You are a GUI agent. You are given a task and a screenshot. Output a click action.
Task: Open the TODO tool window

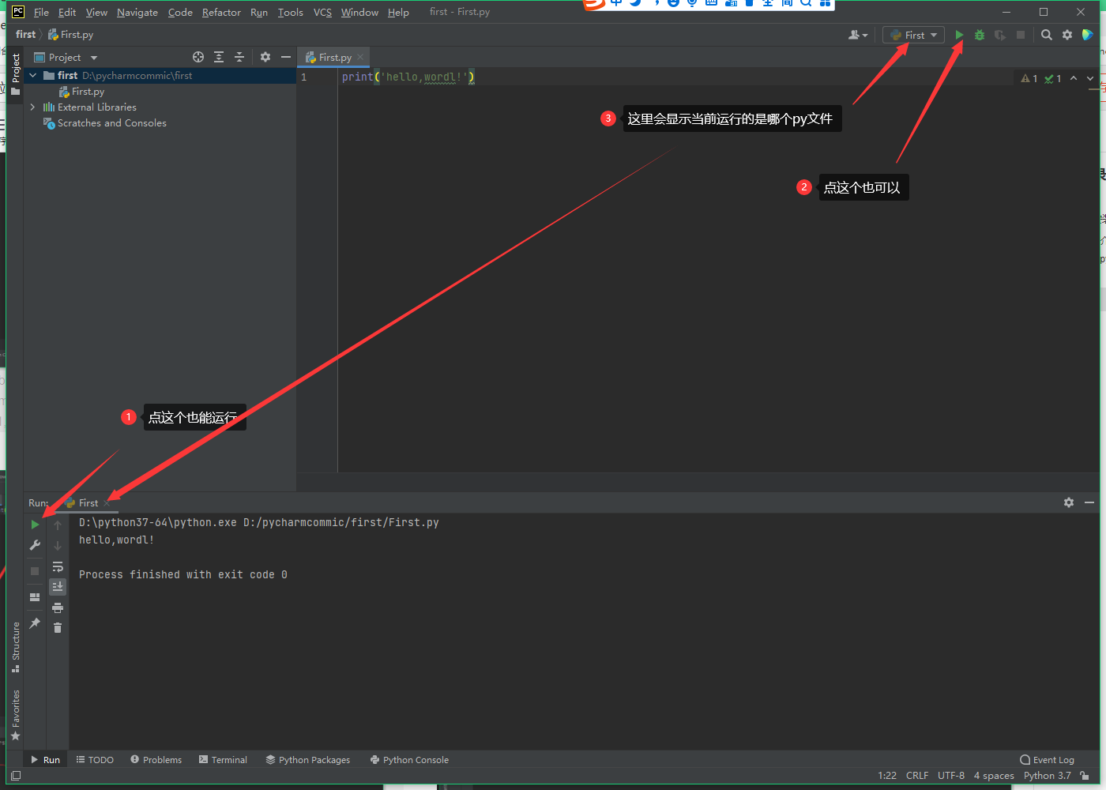[95, 760]
